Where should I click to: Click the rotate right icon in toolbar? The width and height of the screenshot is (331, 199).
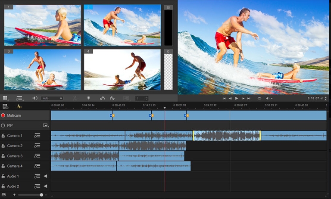(112, 98)
